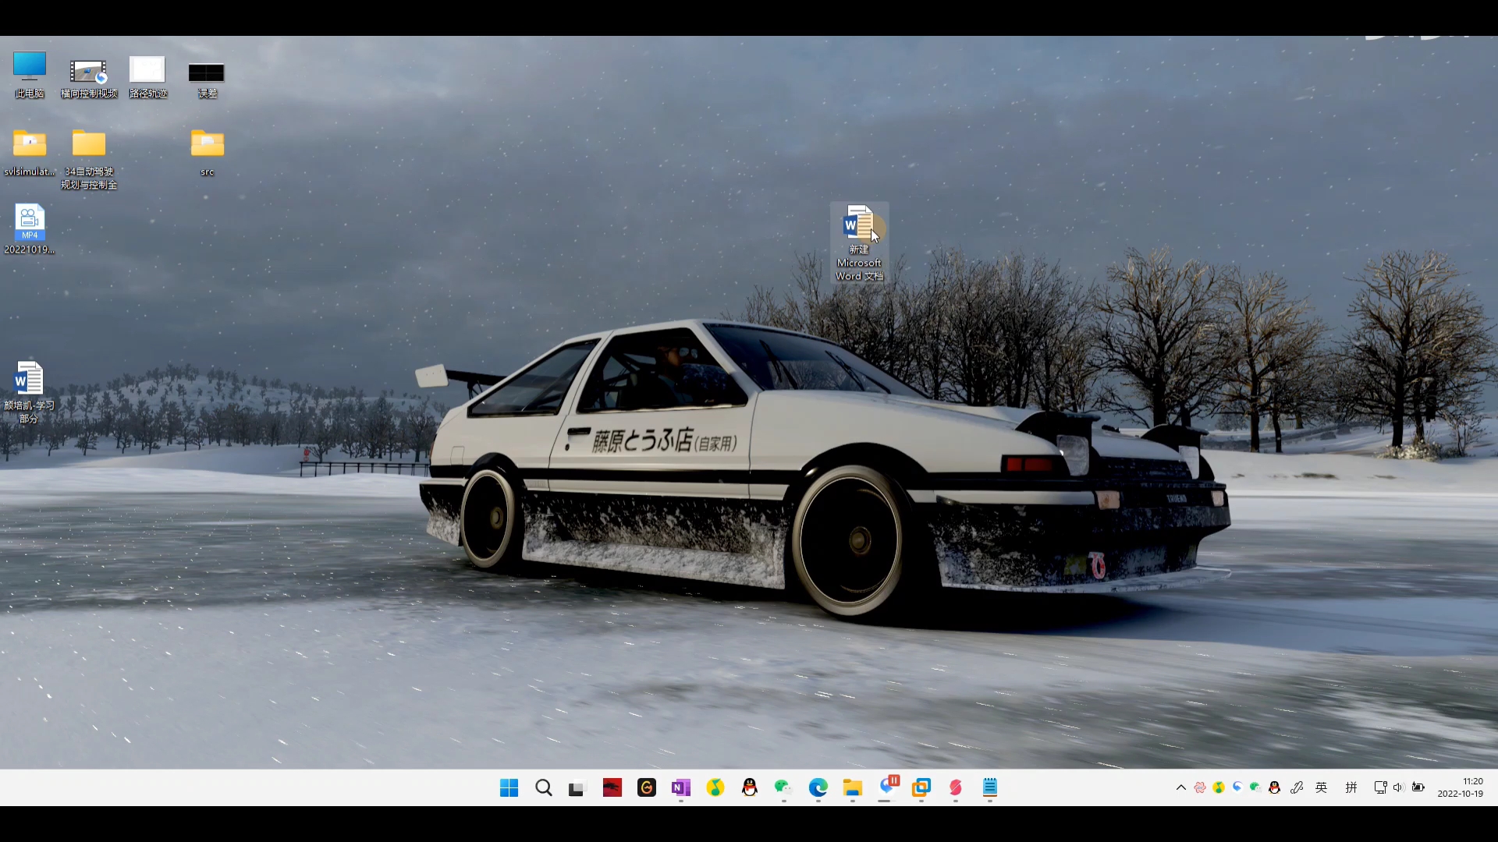
Task: Open OneNote from the taskbar
Action: point(681,788)
